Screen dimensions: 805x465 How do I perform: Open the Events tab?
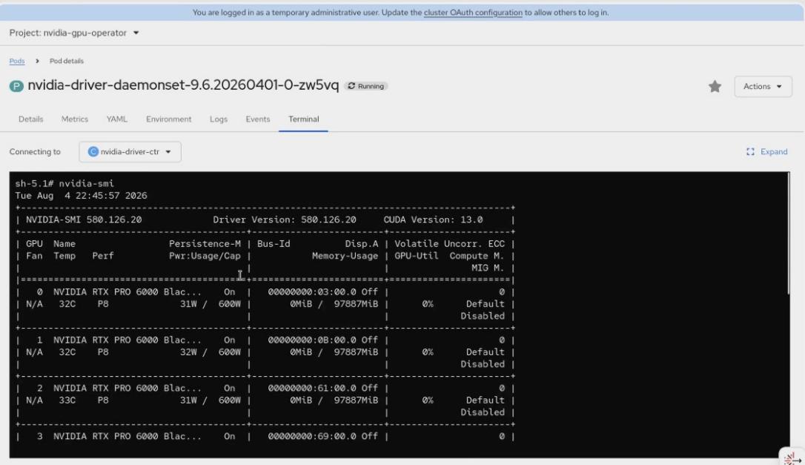[258, 119]
